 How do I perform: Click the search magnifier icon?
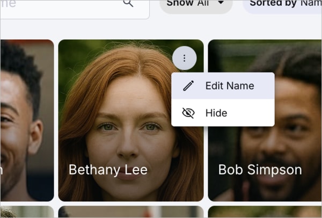point(128,3)
